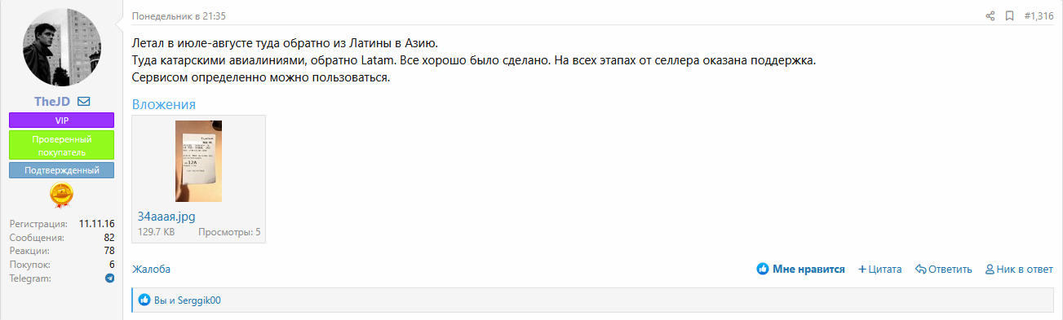Report the post via the Жалоба link
Image resolution: width=1063 pixels, height=320 pixels.
point(151,270)
